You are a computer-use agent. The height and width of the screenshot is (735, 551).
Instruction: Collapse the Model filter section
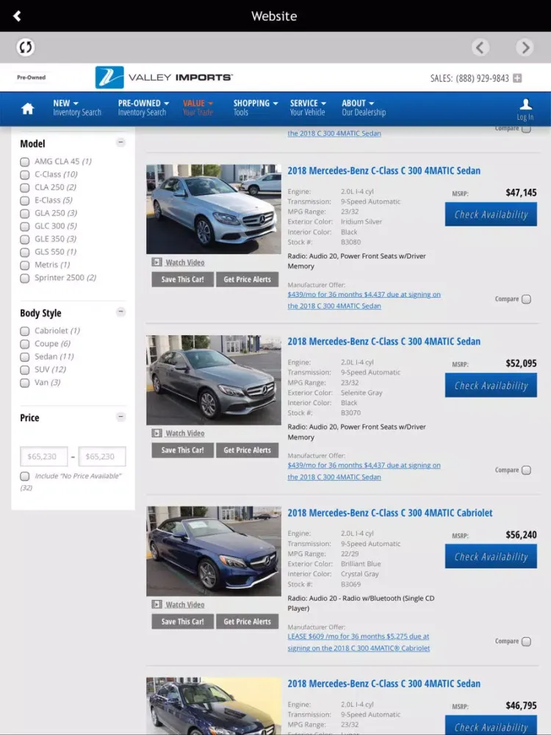click(x=121, y=142)
